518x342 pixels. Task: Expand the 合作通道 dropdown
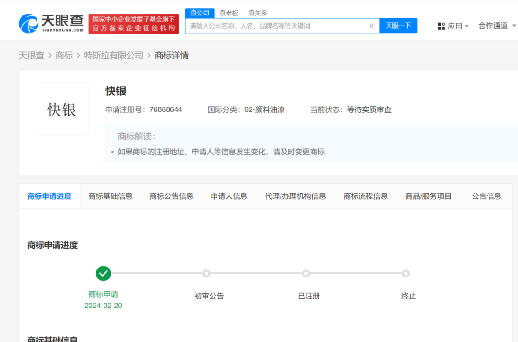pyautogui.click(x=496, y=26)
